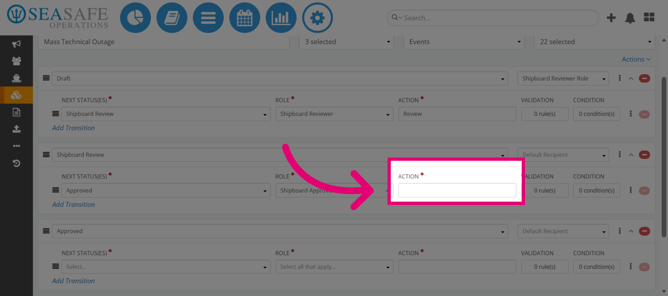Open the logbook icon in top bar
The image size is (668, 296).
[x=172, y=18]
